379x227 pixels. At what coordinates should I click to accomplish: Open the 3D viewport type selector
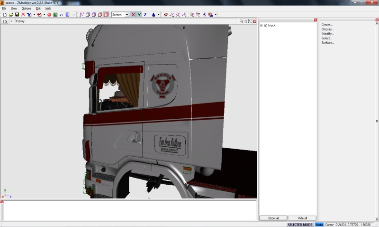pyautogui.click(x=5, y=21)
